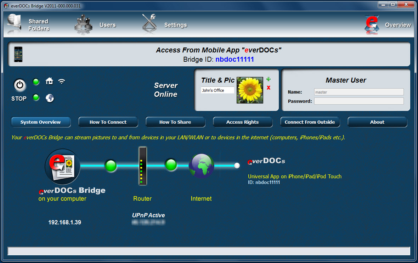The width and height of the screenshot is (418, 263).
Task: Click the white endpoint dot near everDOCs
Action: click(237, 166)
